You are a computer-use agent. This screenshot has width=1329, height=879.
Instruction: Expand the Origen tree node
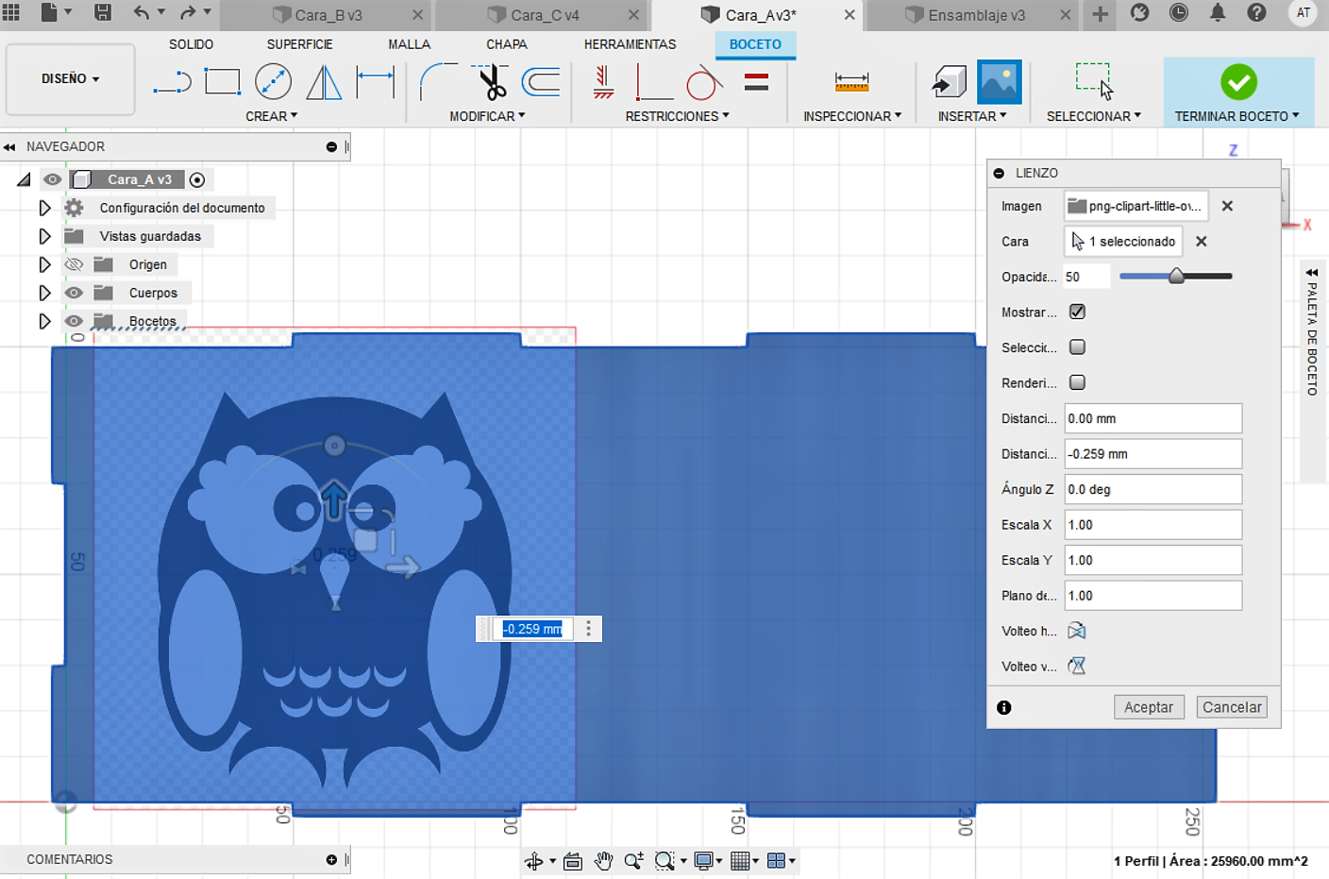click(44, 264)
